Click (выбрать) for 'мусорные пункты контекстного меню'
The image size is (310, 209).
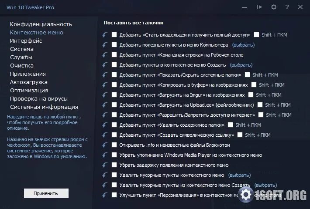(x=239, y=175)
